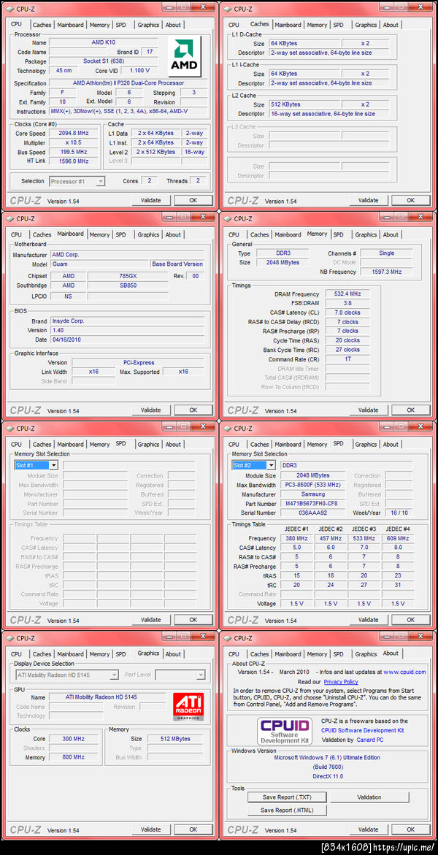Switch to Mainboard tab in the Caches window
The image size is (438, 855).
[x=288, y=25]
